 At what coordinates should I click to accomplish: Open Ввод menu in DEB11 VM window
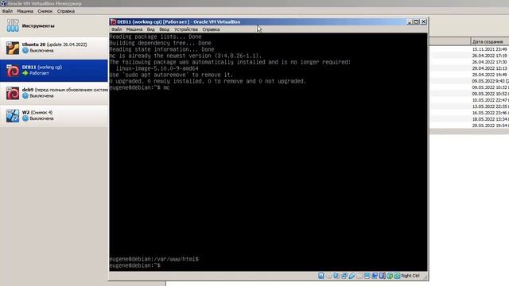coord(165,29)
